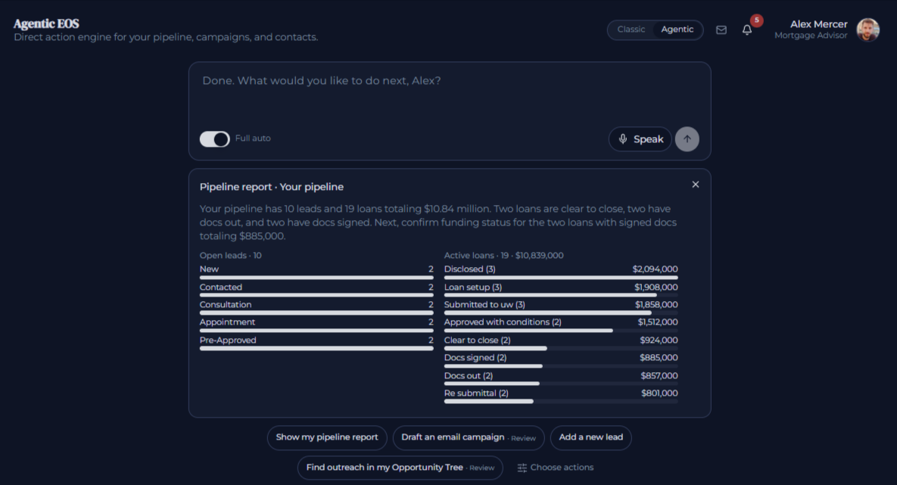Click the Clear to close progress bar

click(x=561, y=348)
